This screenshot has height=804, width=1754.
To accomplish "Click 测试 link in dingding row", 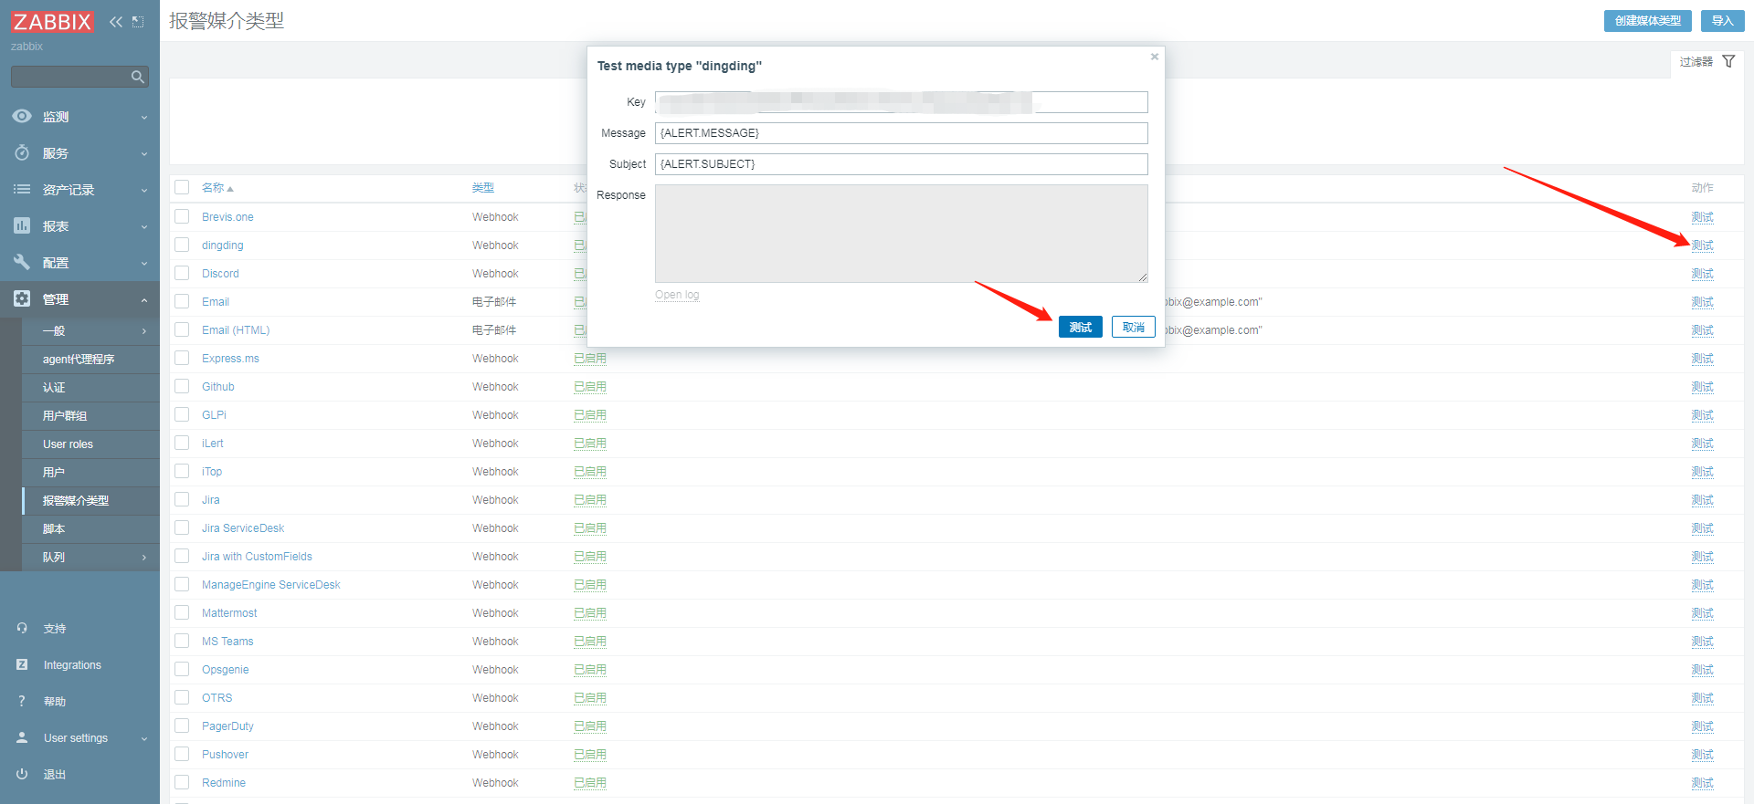I will [x=1702, y=245].
